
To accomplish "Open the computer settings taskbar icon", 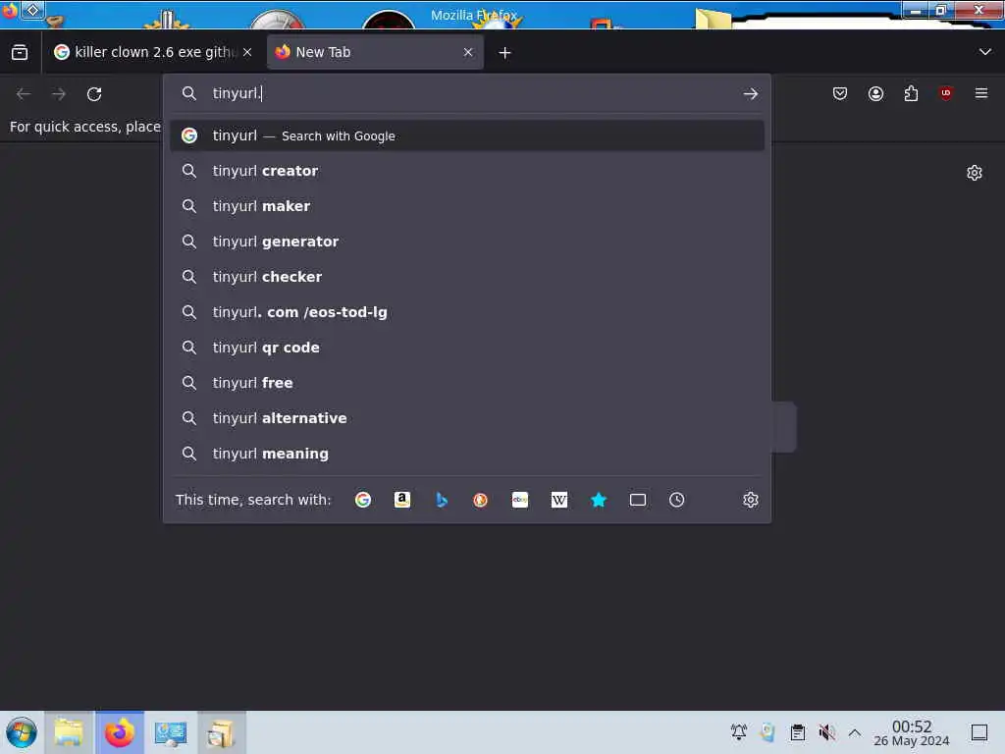I will pyautogui.click(x=171, y=732).
